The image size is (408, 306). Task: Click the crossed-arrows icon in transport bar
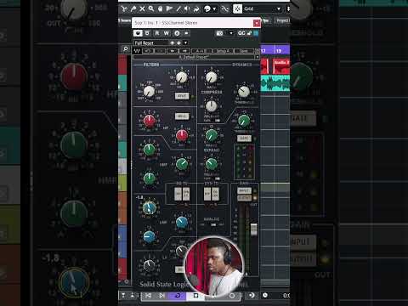coord(148,296)
